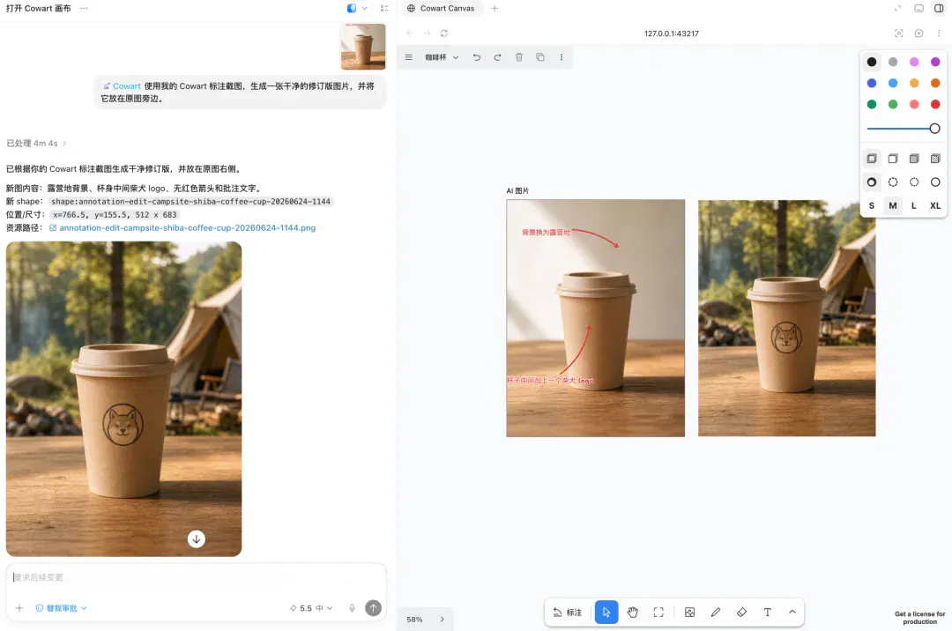Switch to Cowart Canvas tab
The width and height of the screenshot is (952, 631).
[x=442, y=9]
